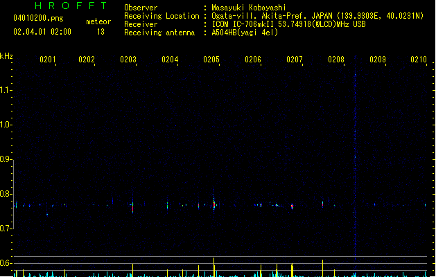The height and width of the screenshot is (277, 436).
Task: Click the 0206 time marker
Action: (x=253, y=60)
